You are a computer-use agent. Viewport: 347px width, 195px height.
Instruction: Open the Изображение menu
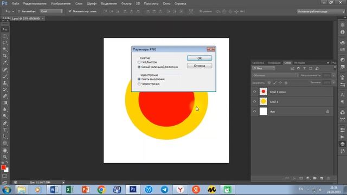click(x=61, y=4)
